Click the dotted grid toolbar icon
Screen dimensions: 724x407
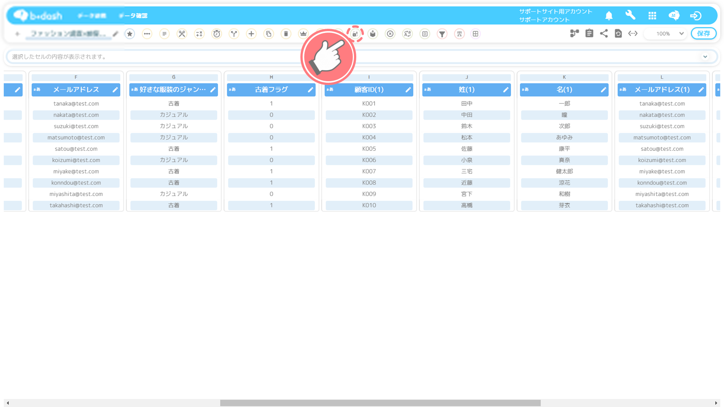coord(459,34)
